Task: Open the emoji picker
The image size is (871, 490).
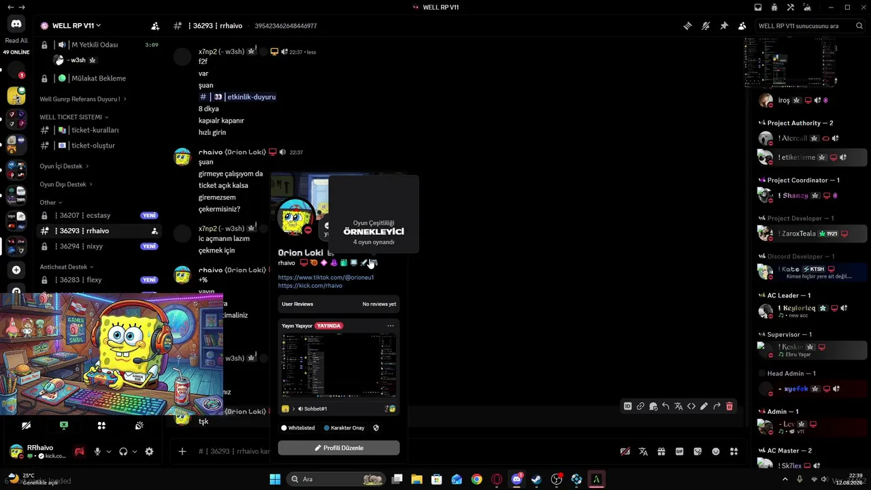Action: click(x=716, y=451)
